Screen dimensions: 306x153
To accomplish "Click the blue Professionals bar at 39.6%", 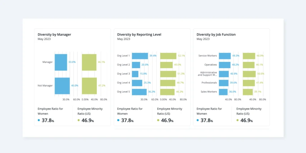I will pyautogui.click(x=224, y=83).
